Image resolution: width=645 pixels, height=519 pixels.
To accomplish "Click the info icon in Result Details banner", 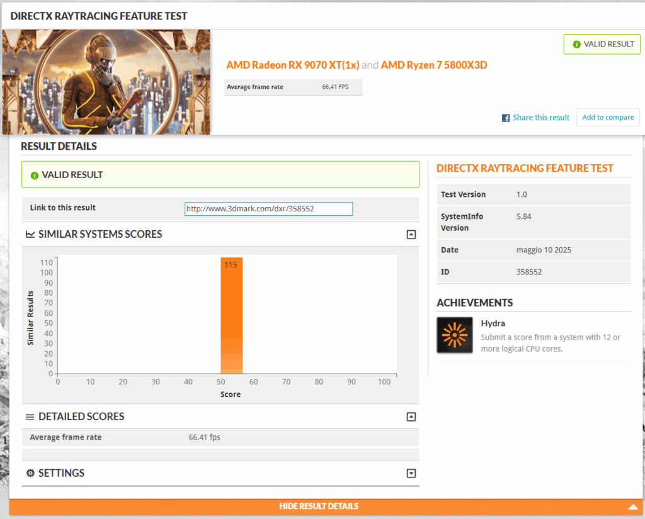I will (x=35, y=176).
